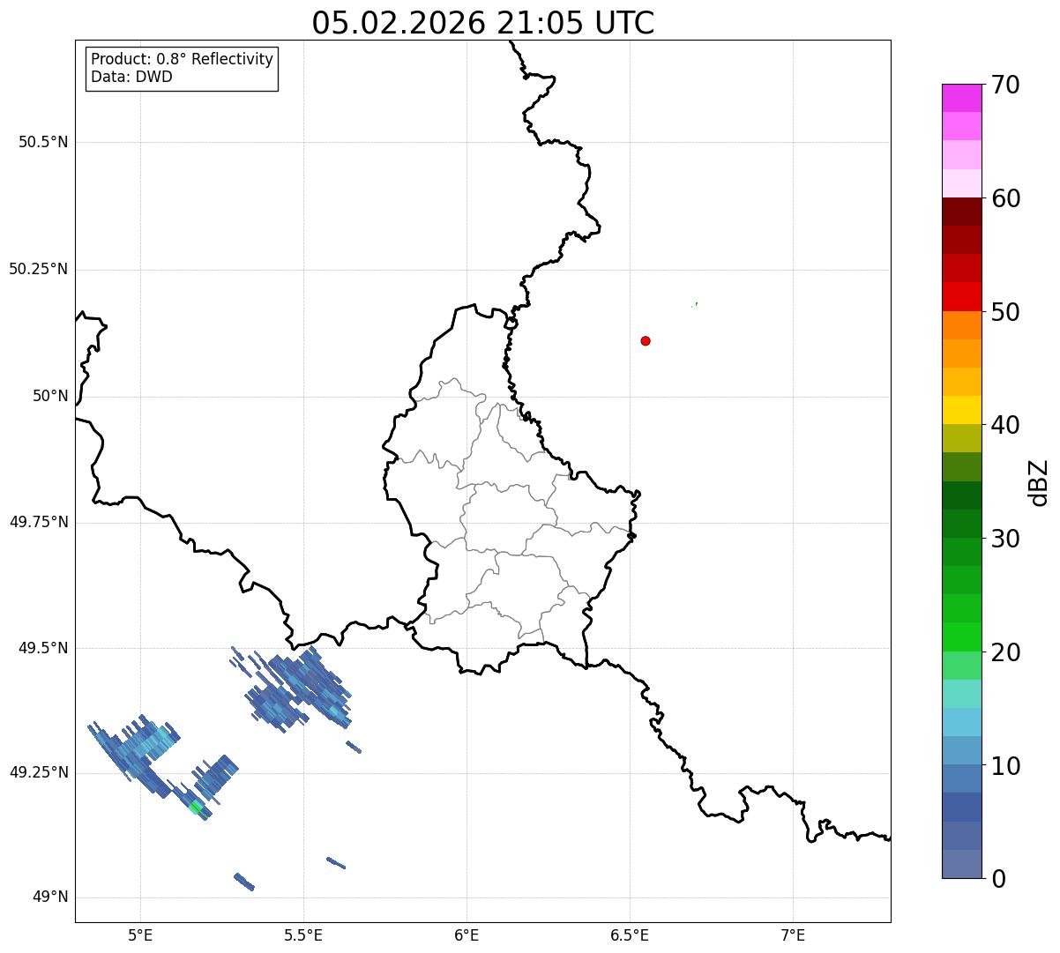Viewport: 1060px width, 953px height.
Task: Click the title "05.02.2026 21:05 UTC"
Action: (483, 23)
